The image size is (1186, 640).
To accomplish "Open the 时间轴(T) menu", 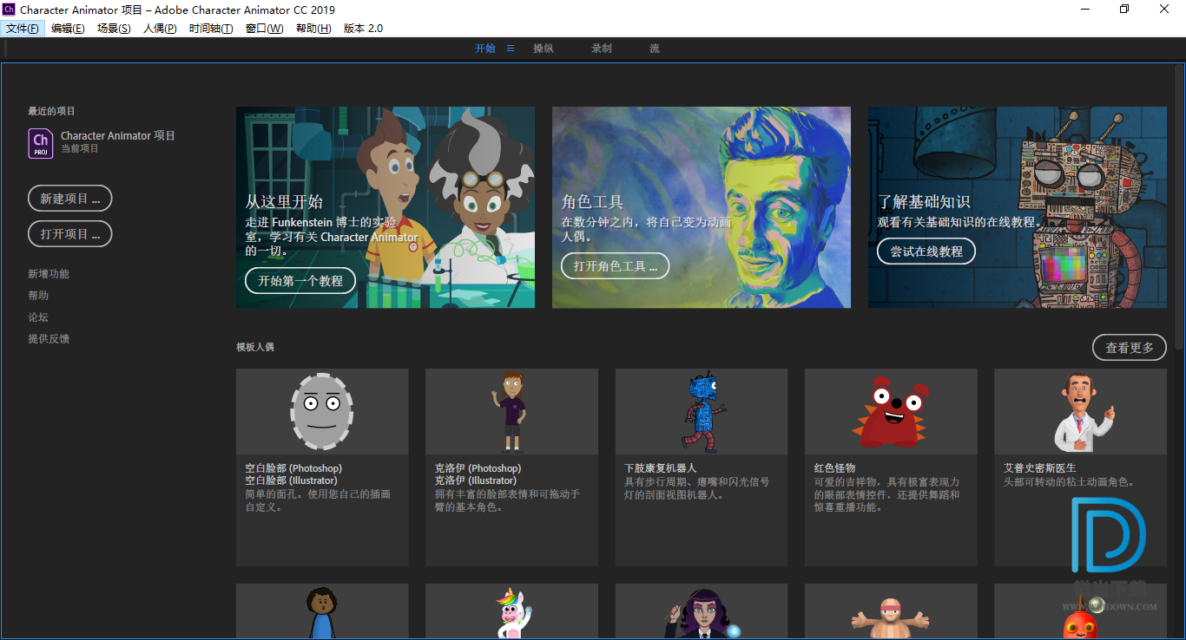I will [x=211, y=29].
